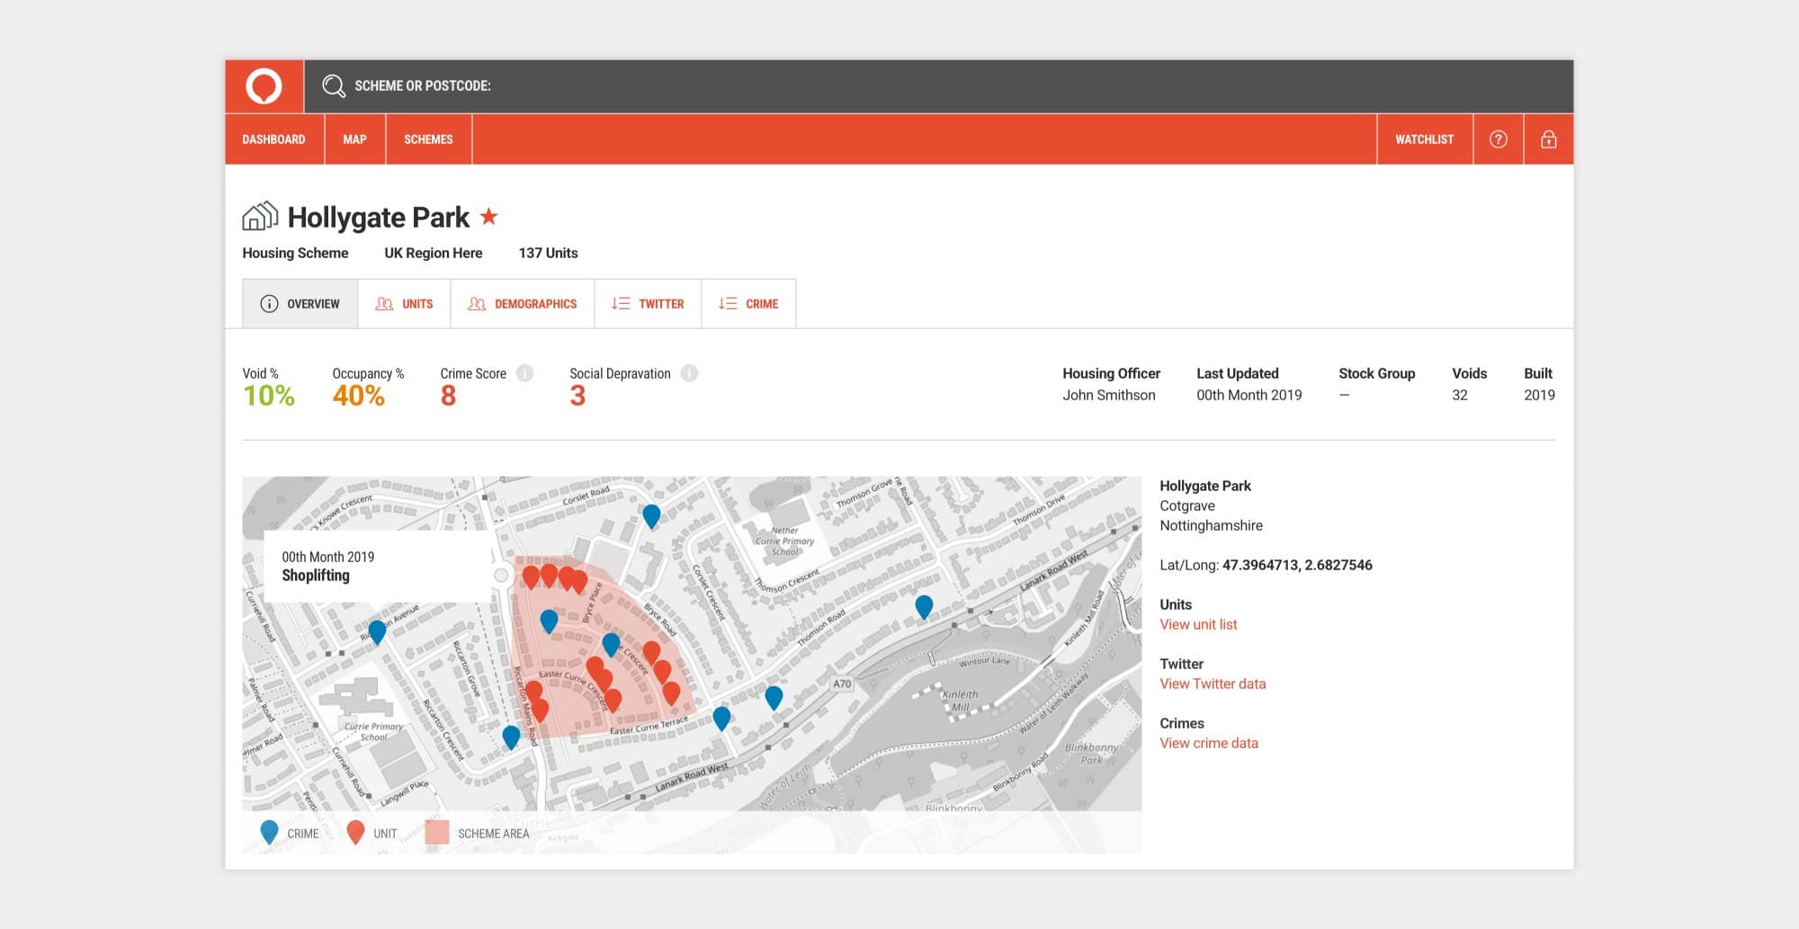Click the popup connector circle marker
1799x929 pixels.
pos(501,576)
